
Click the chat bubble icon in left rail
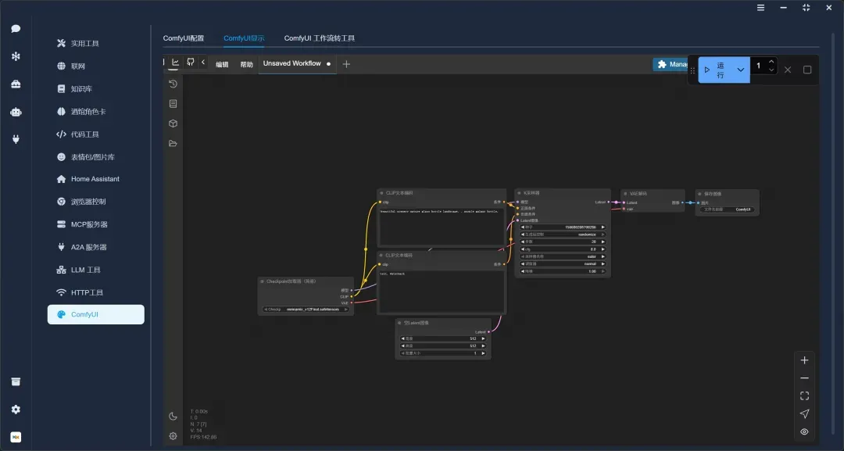tap(16, 29)
